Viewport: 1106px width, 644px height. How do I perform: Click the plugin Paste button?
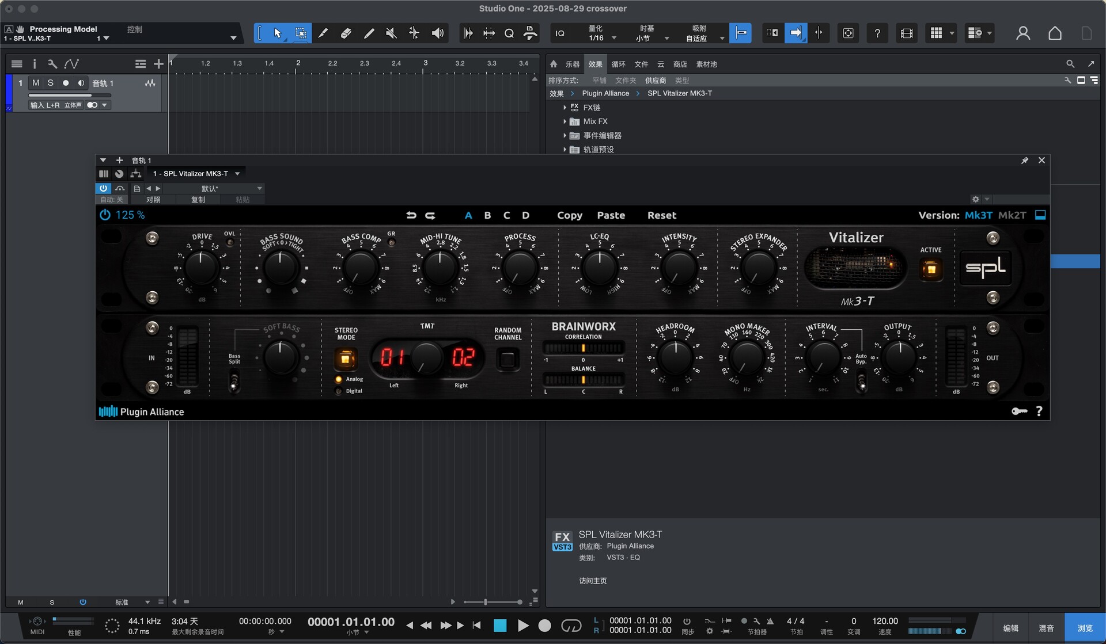coord(611,215)
